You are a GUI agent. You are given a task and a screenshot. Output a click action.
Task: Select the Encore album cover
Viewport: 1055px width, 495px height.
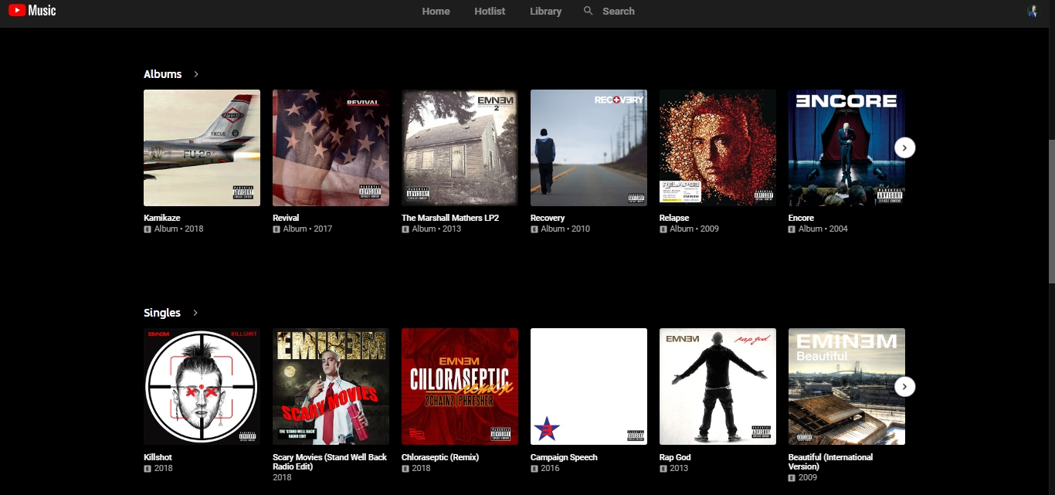(846, 147)
